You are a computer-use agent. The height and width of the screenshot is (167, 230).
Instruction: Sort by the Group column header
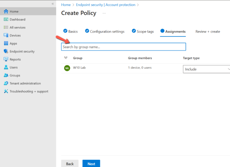78,58
